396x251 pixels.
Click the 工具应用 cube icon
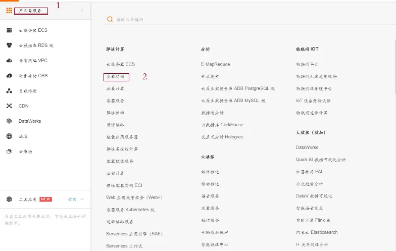pyautogui.click(x=9, y=199)
